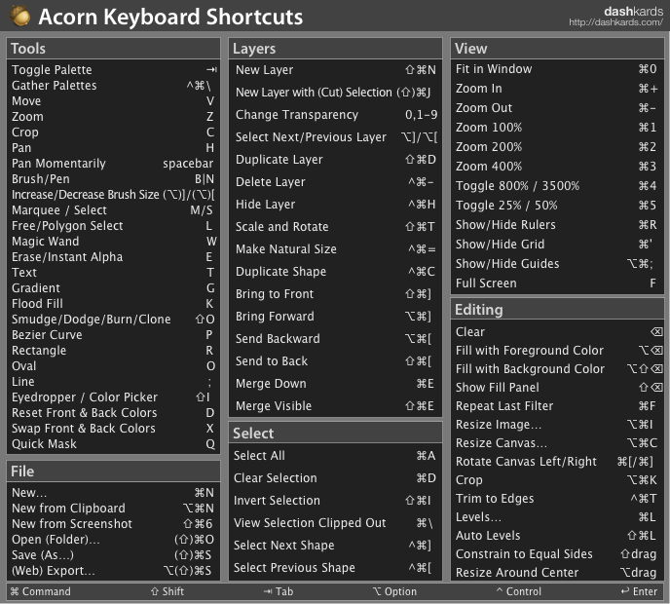Click the Brush/Pen row
This screenshot has height=604, width=670.
[x=114, y=178]
